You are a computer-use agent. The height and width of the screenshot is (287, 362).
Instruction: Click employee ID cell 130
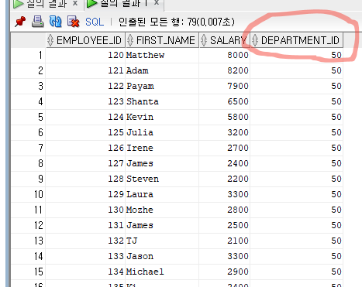pyautogui.click(x=85, y=210)
